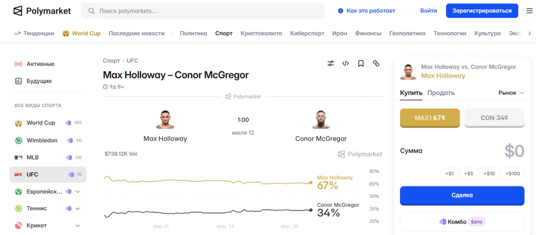Open the Рынок order type dropdown

(511, 93)
